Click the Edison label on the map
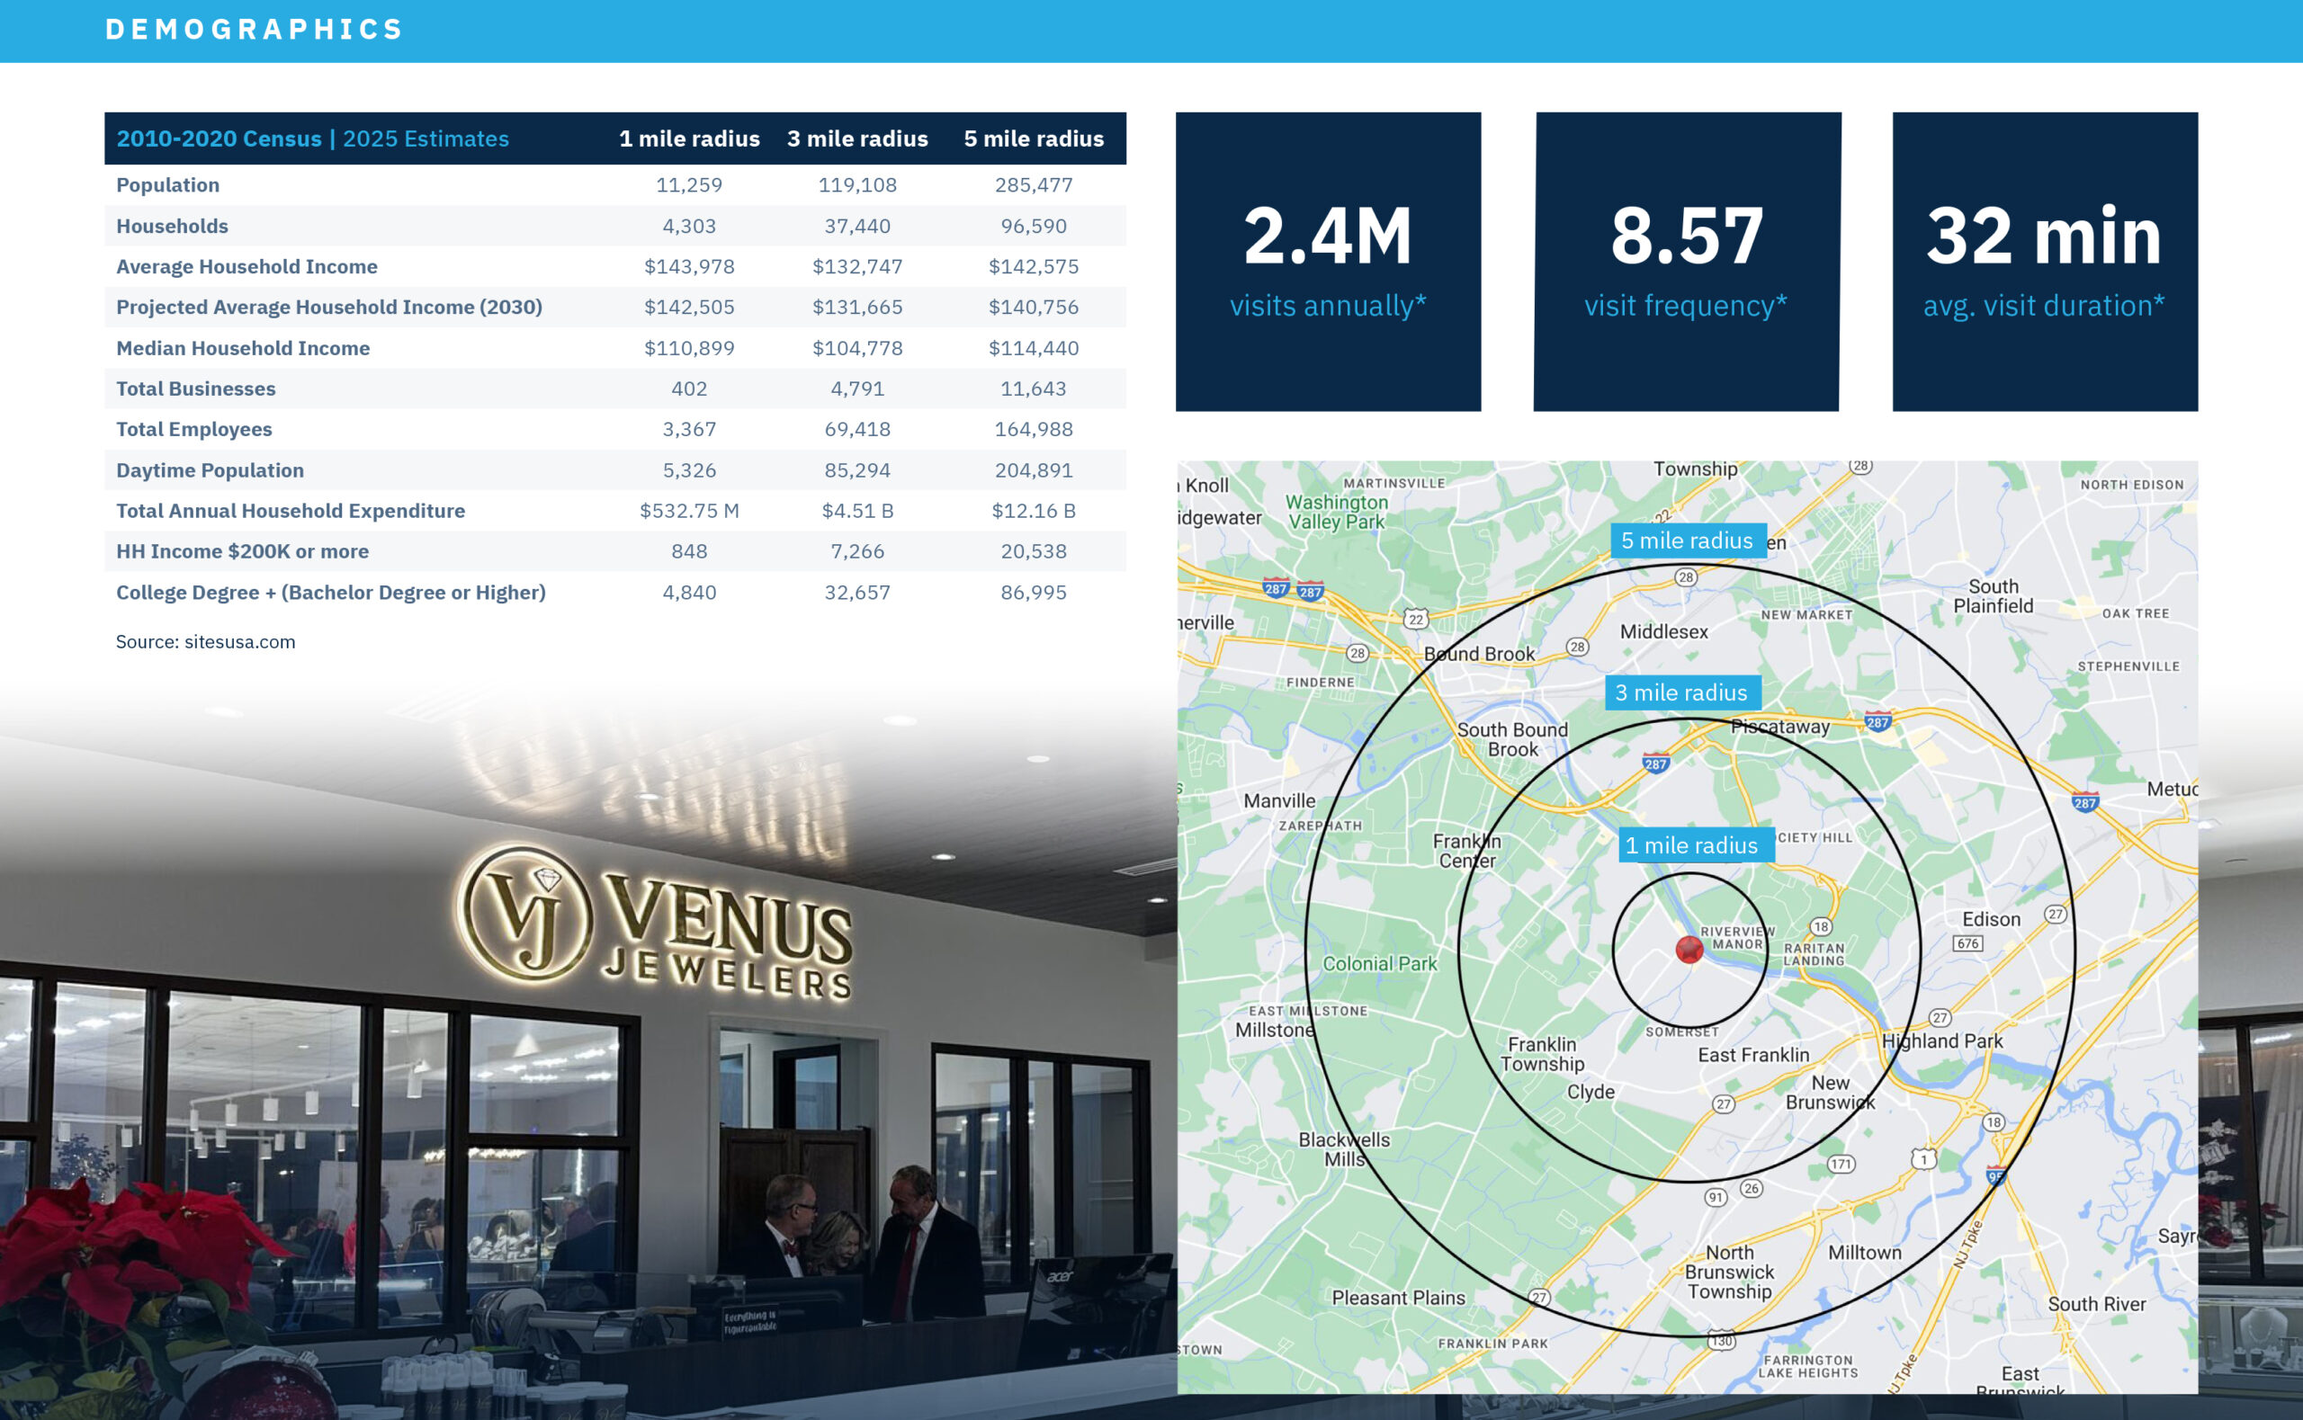Image resolution: width=2303 pixels, height=1420 pixels. [1990, 919]
